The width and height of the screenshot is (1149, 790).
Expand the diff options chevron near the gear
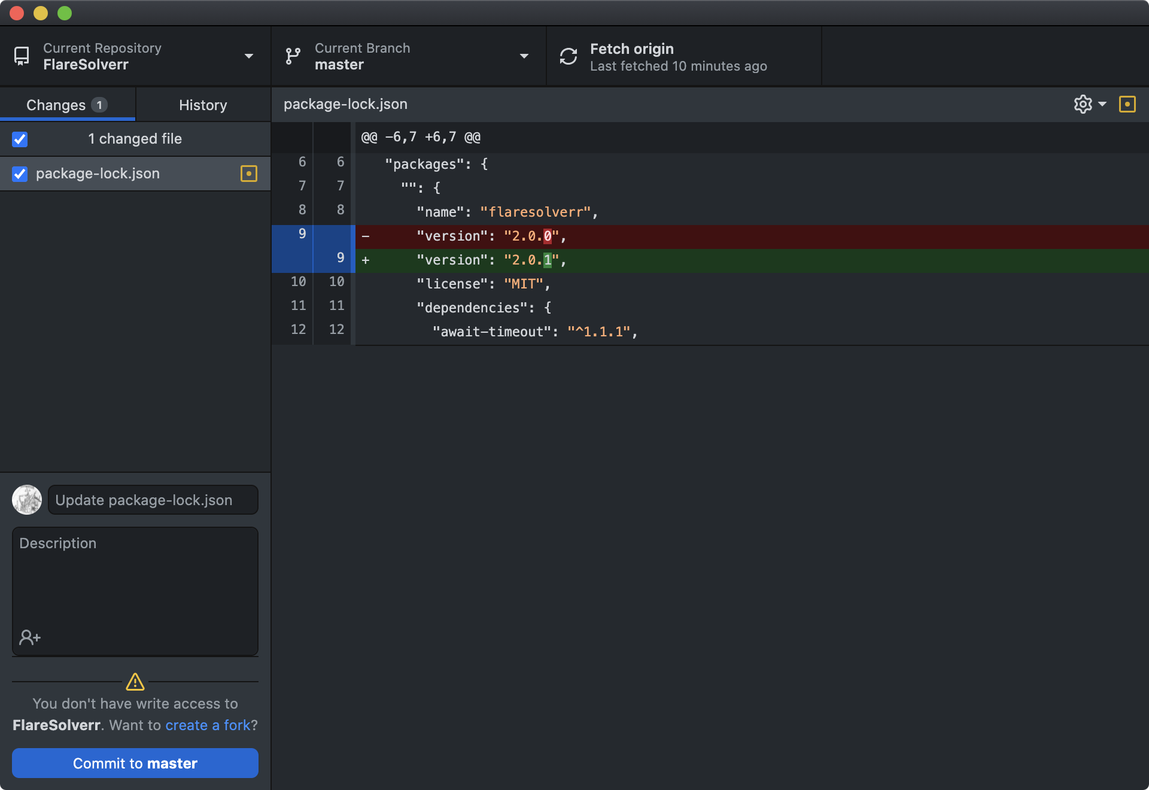[x=1101, y=104]
